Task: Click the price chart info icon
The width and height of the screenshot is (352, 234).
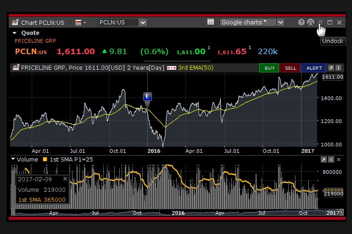Action: 339,68
